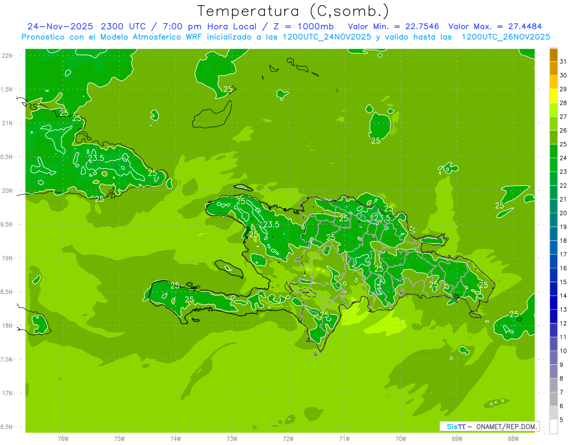Click colorbar value "15"
The image size is (576, 445).
563,282
